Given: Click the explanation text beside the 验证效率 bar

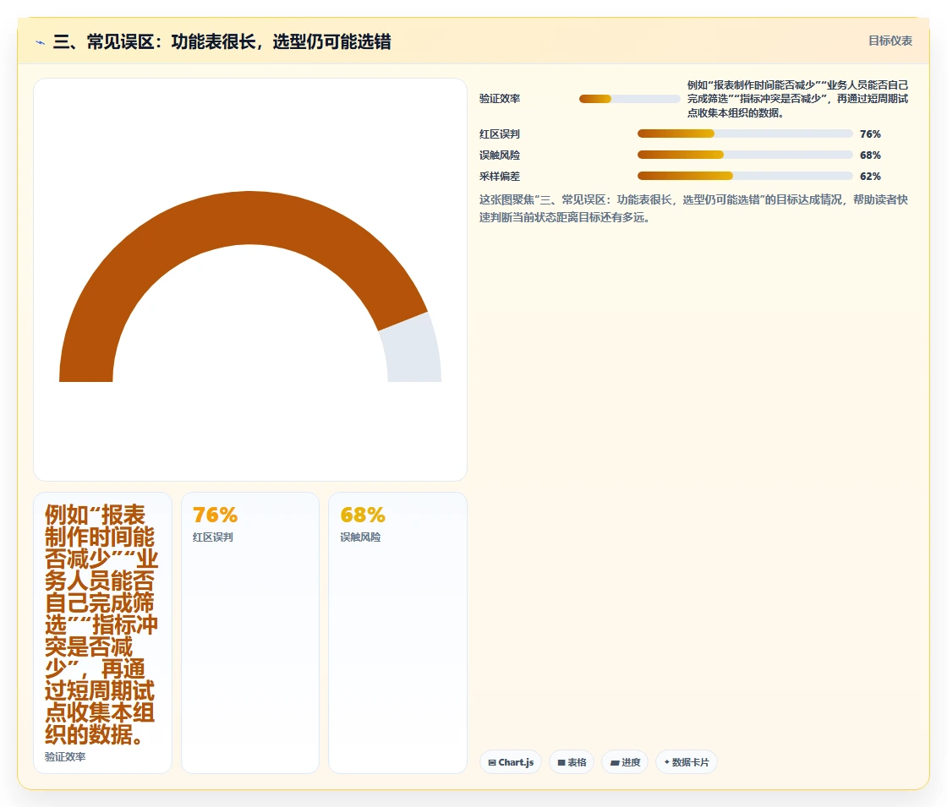Looking at the screenshot, I should pyautogui.click(x=797, y=99).
